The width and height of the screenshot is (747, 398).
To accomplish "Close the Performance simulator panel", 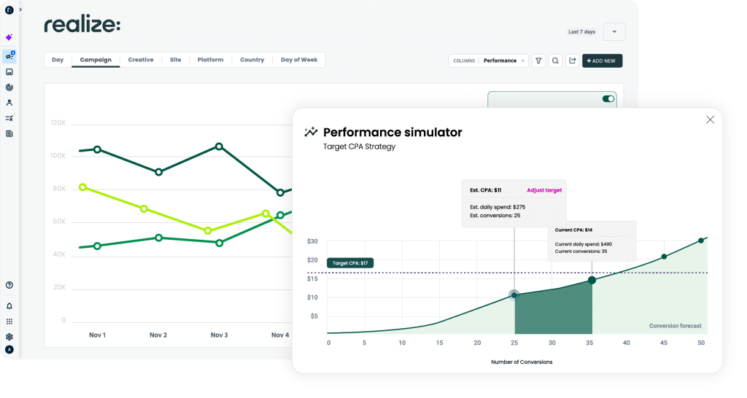I will [710, 120].
